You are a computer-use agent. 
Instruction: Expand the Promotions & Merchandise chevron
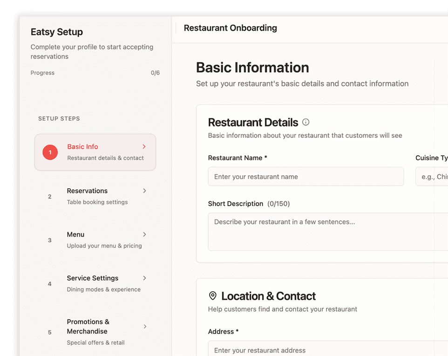145,326
